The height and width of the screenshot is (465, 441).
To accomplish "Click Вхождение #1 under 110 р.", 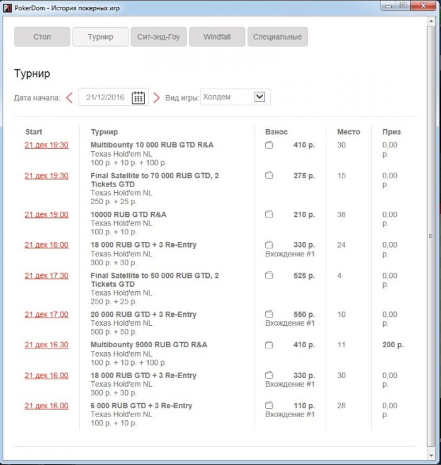I will (290, 415).
